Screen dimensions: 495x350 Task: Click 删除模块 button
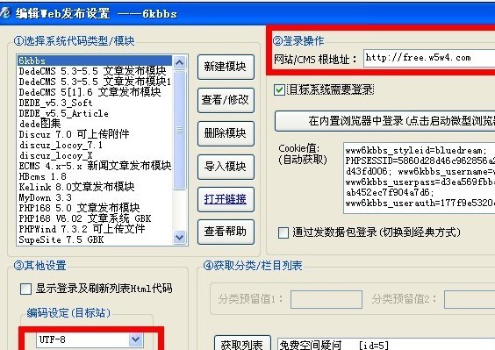click(226, 133)
